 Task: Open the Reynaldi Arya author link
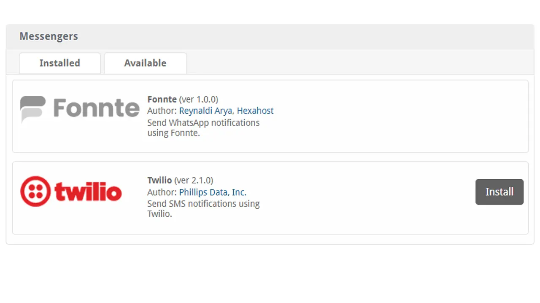(206, 111)
